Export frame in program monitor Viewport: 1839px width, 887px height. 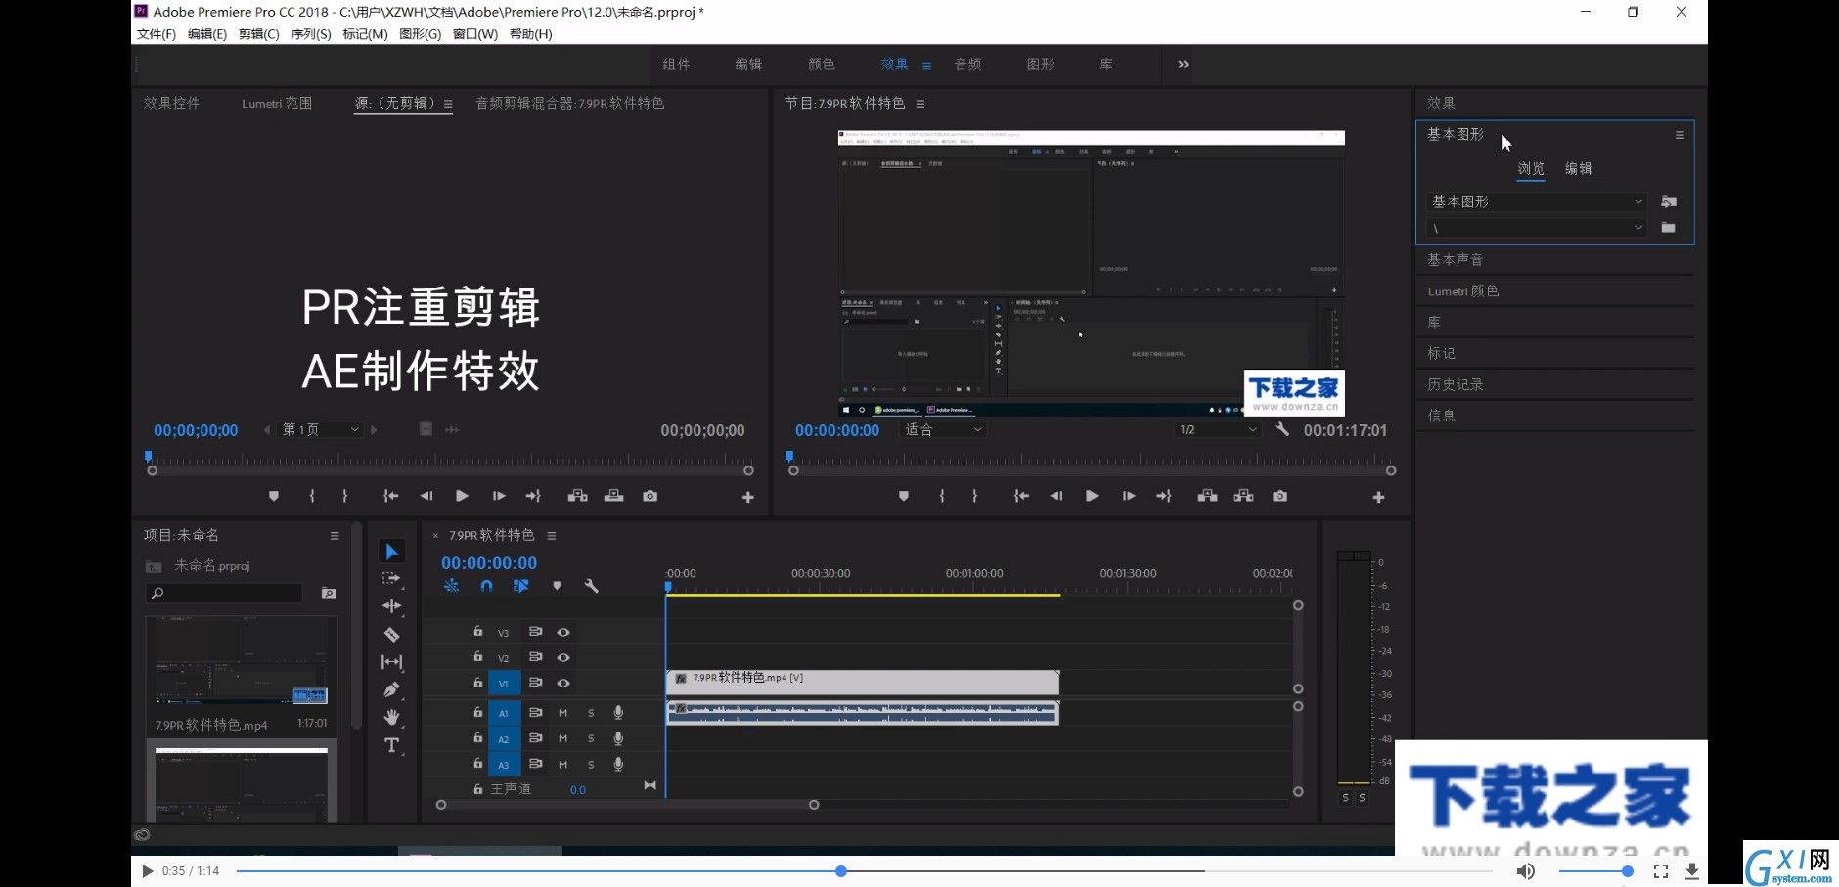pos(1279,496)
